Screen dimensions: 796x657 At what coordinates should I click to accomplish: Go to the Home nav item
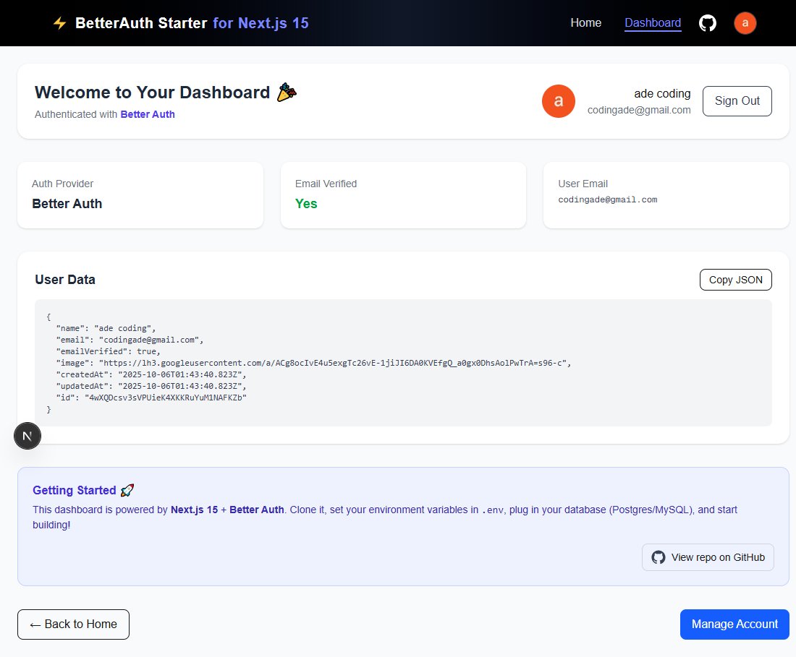[x=586, y=23]
